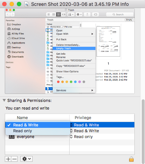Click the Forward arrow in the Finder preview
This screenshot has height=164, width=145.
(x=12, y=15)
